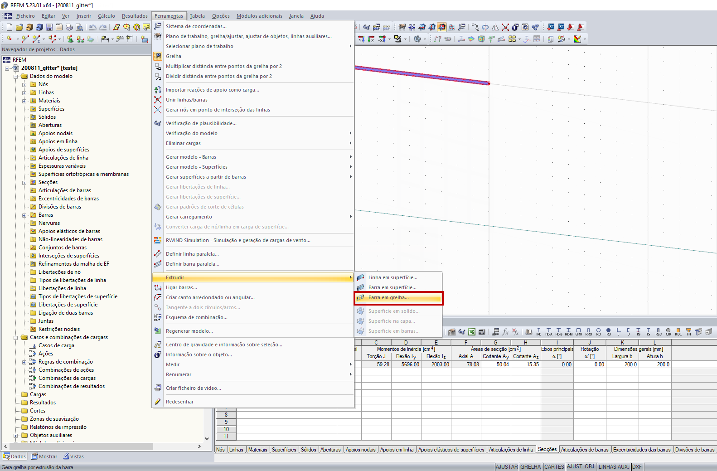This screenshot has height=471, width=717.
Task: Pick the TH section icon
Action: 688,332
